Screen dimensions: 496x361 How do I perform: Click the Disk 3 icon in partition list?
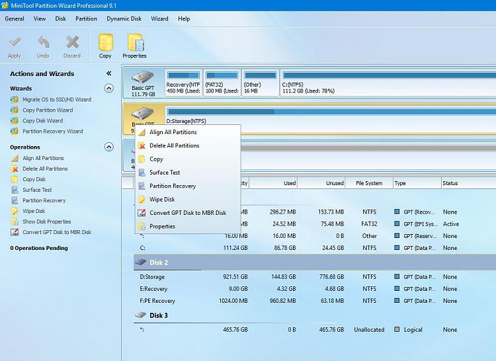(x=140, y=315)
